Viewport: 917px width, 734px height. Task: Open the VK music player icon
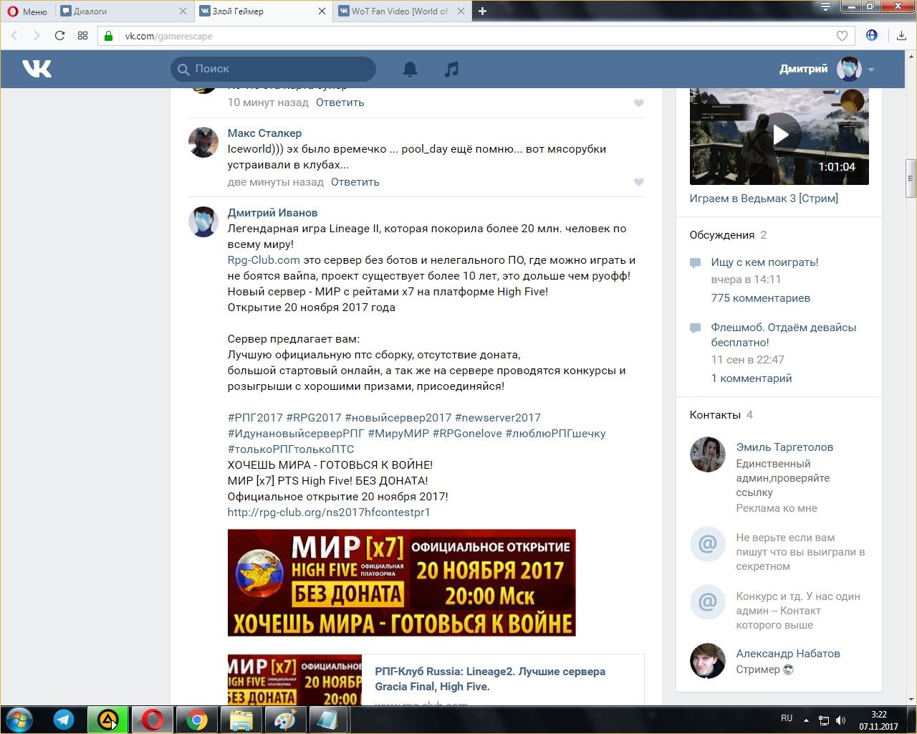451,69
